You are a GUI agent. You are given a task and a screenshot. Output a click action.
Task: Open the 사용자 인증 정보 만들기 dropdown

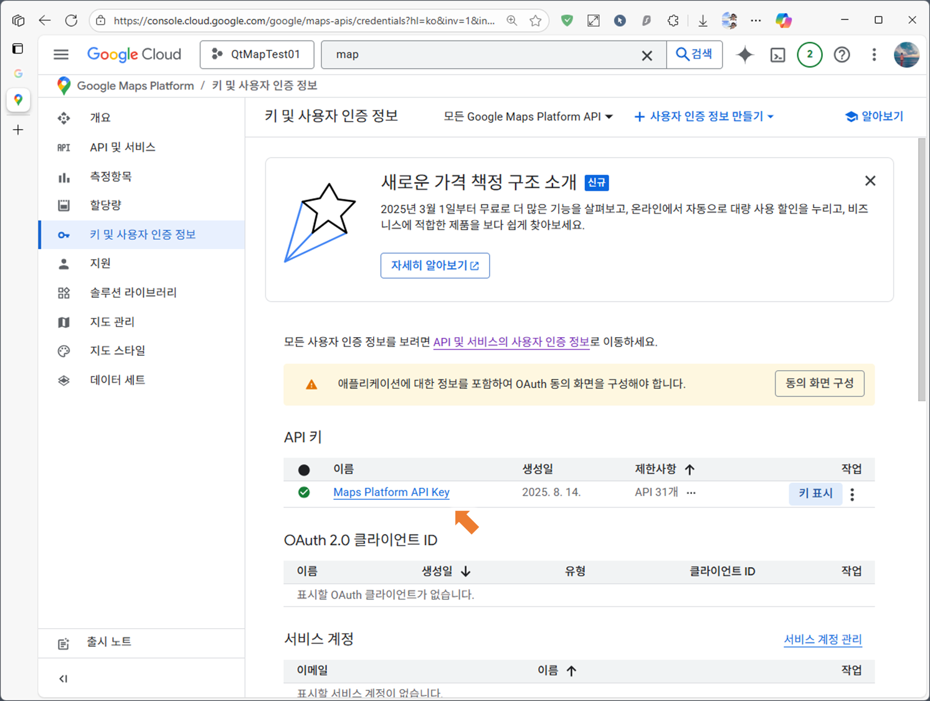(704, 117)
